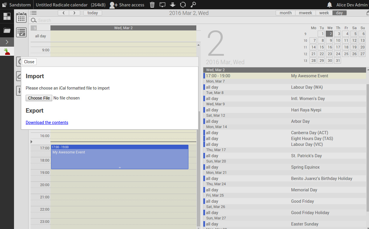Click the restart grain circular arrows icon
Viewport: 369px width, 229px height.
183,5
